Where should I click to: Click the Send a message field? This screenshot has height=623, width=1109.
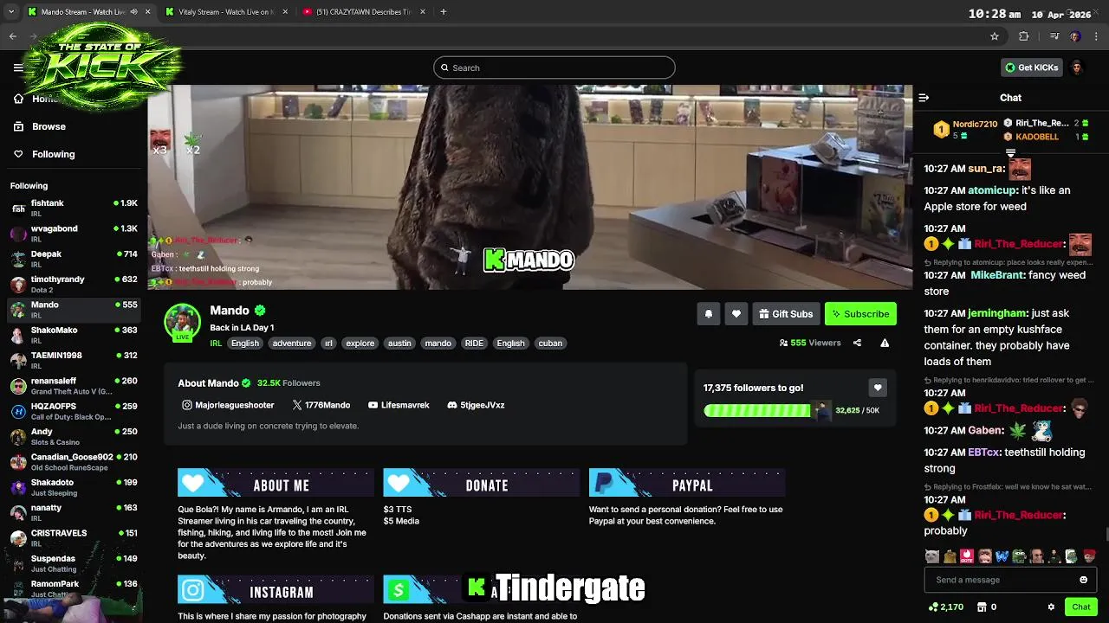(1010, 580)
